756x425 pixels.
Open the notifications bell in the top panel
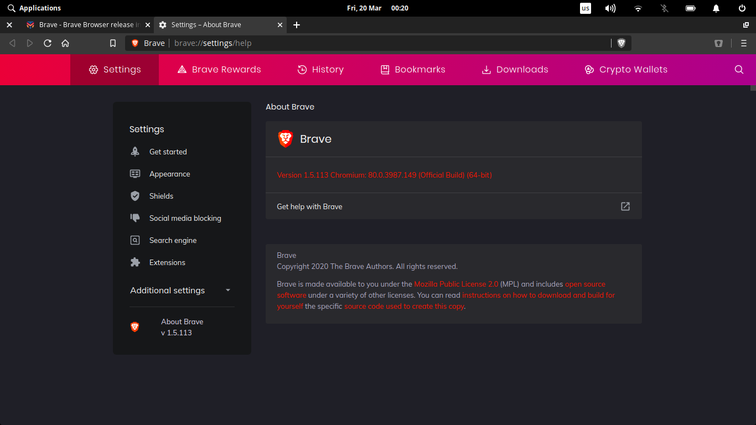[716, 8]
